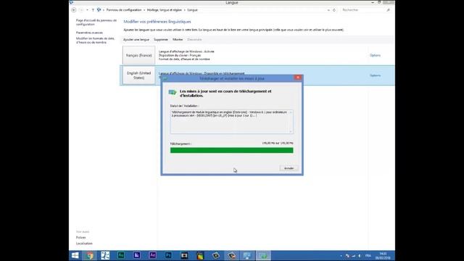Switch to the Control Panel taskbar window
Screen dimensions: 464x261
tap(247, 255)
